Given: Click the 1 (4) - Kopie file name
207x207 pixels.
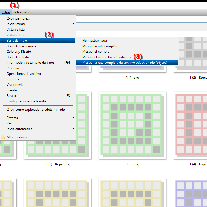Looking at the screenshot, I should pos(198,164).
